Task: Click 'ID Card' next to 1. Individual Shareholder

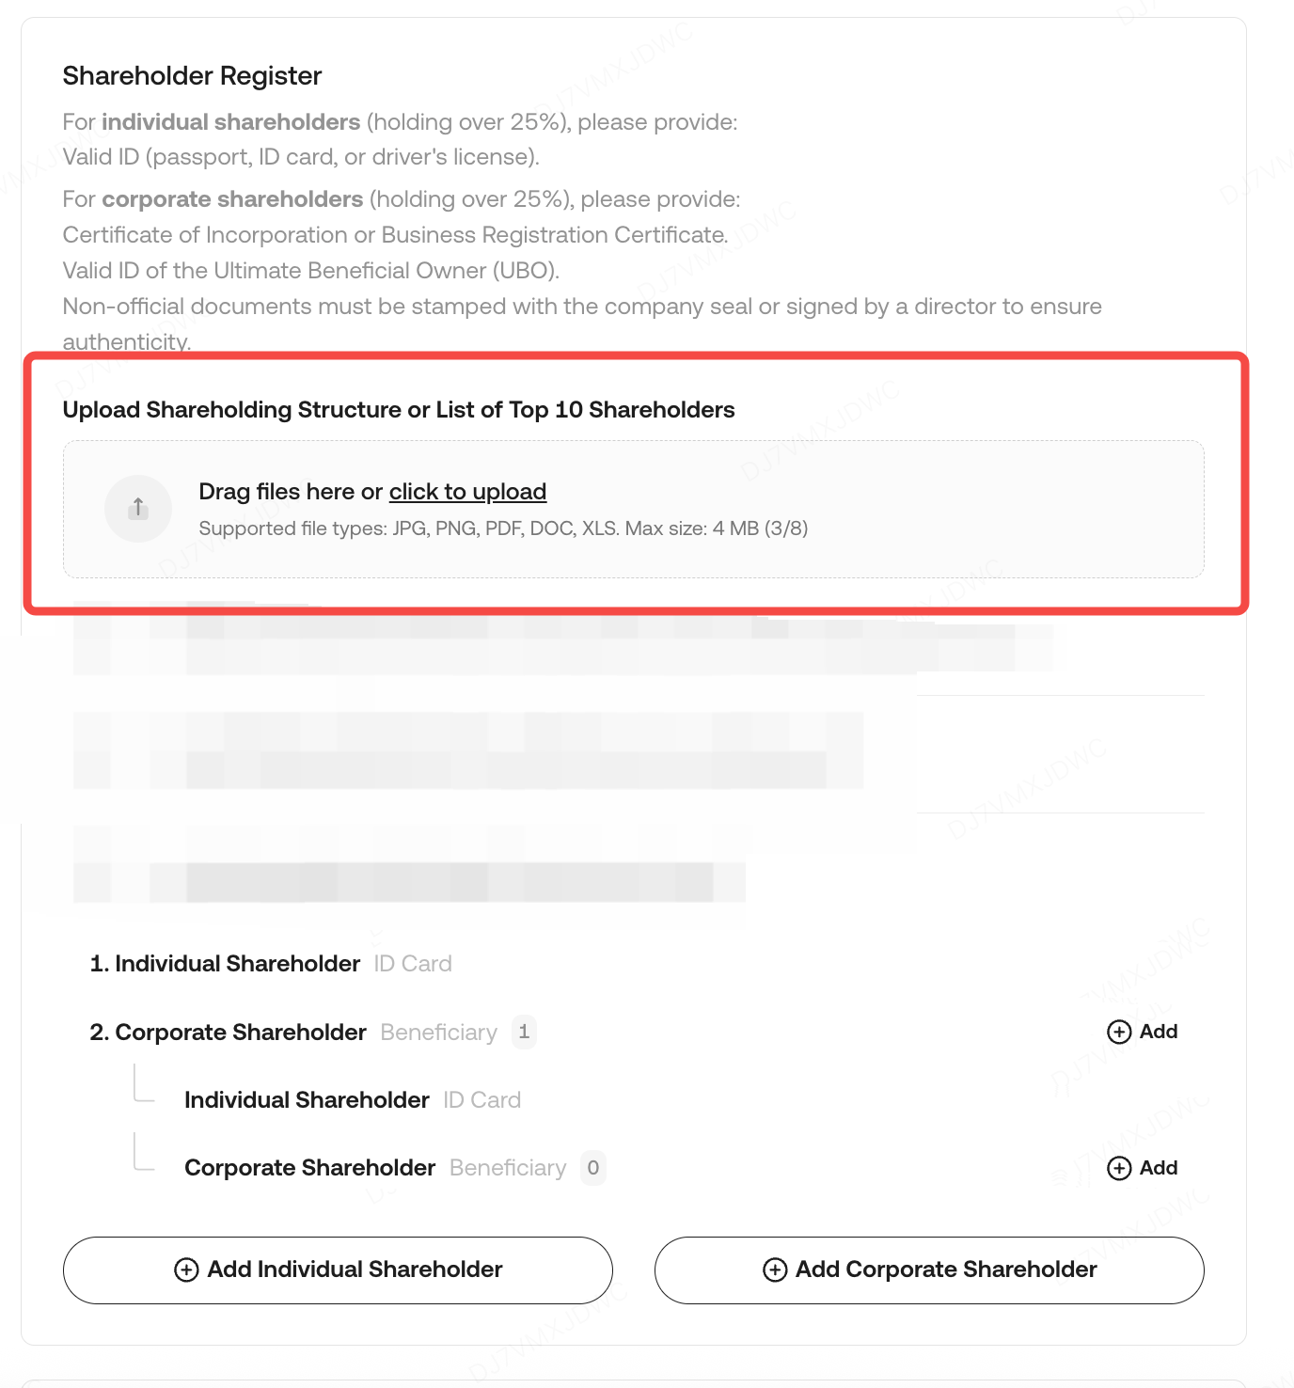Action: click(x=413, y=964)
